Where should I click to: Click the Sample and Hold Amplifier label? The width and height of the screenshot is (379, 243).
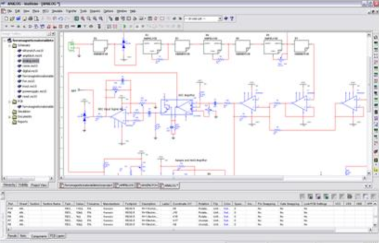(191, 160)
